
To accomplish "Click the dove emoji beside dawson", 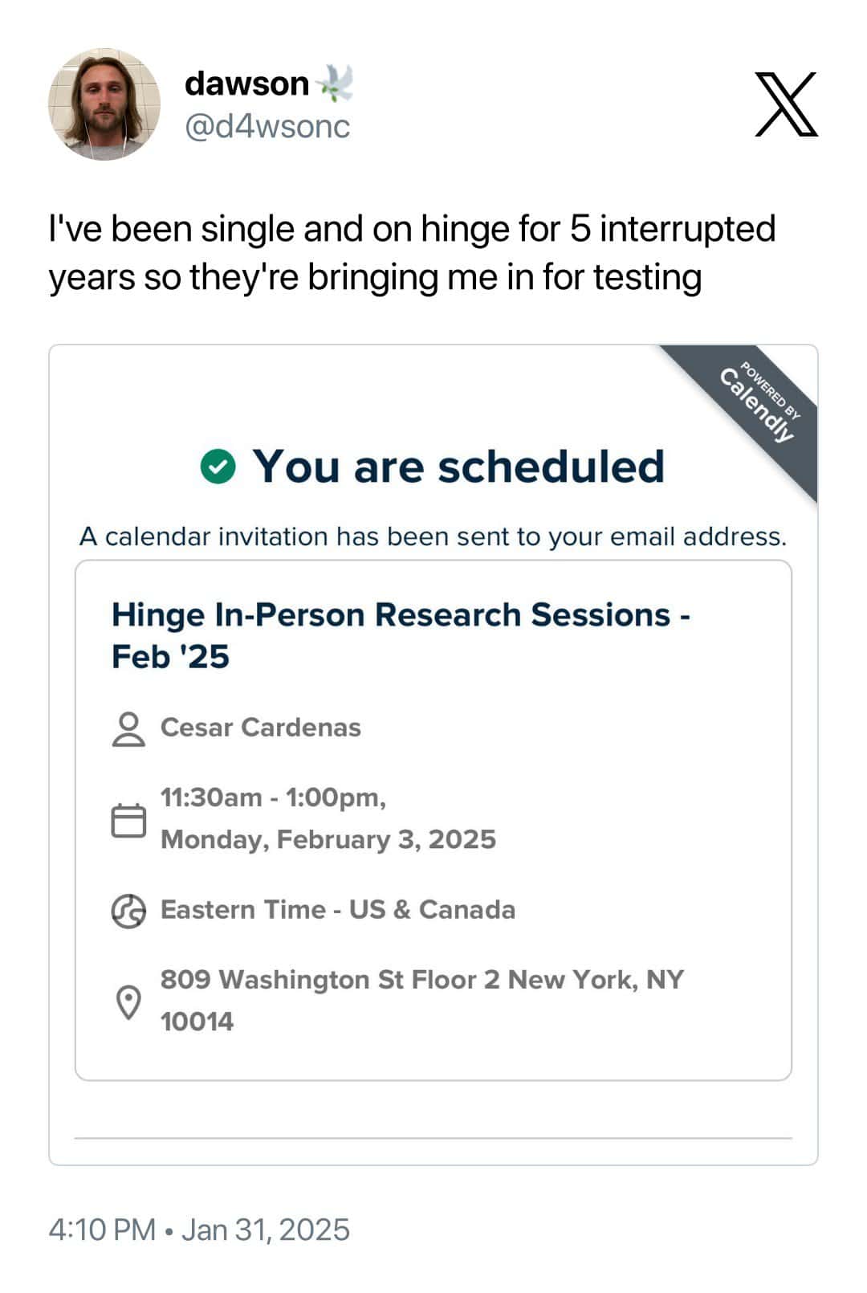I will click(x=336, y=84).
